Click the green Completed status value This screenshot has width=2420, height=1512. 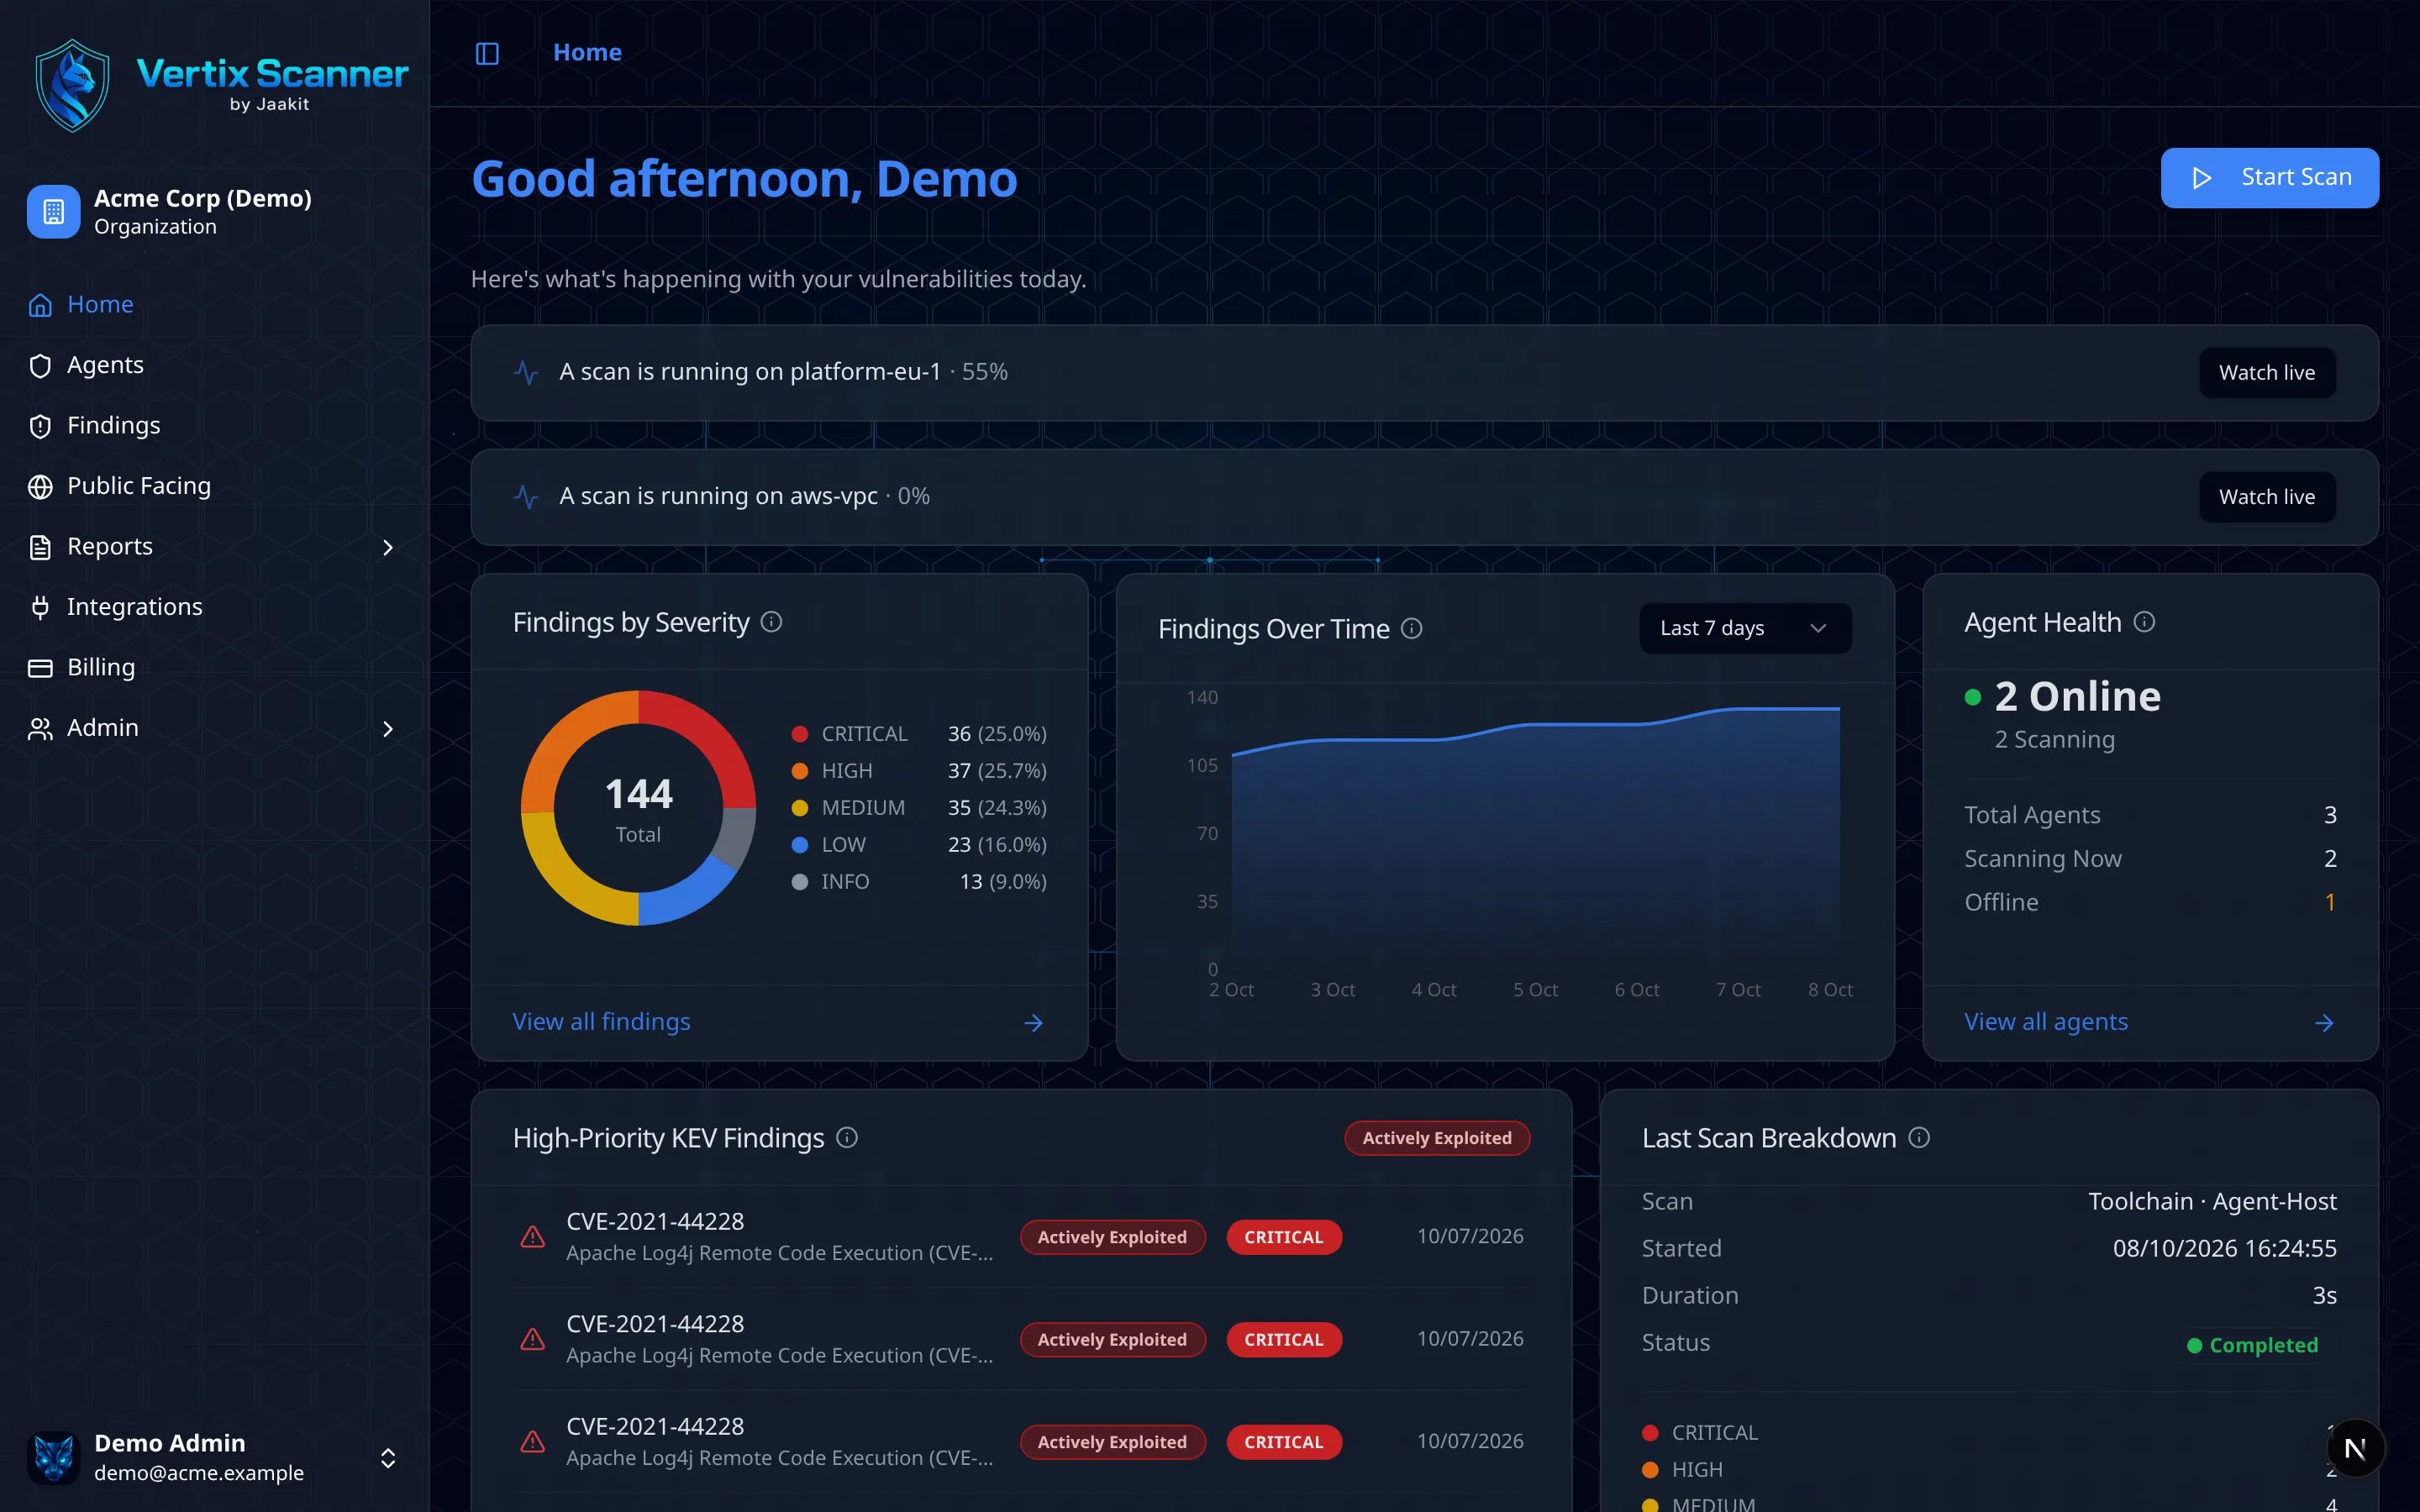[2252, 1345]
